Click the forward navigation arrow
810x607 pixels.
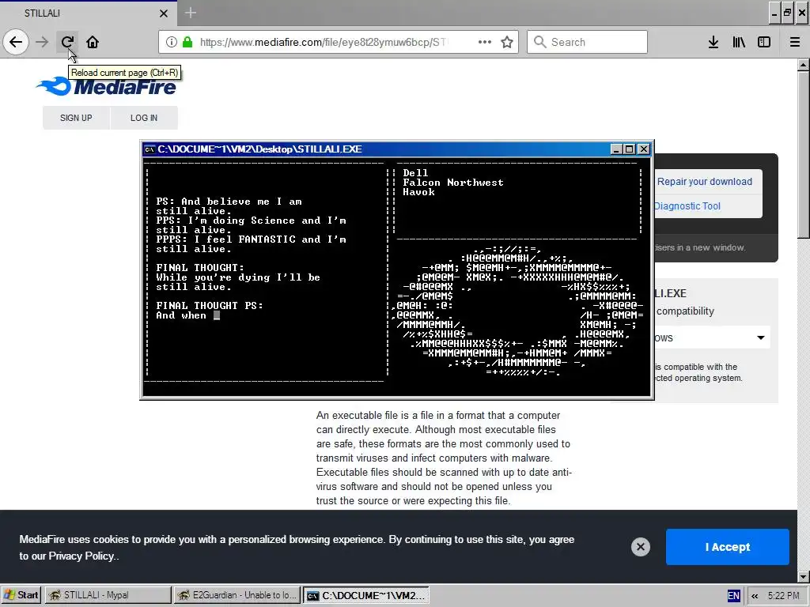point(42,42)
